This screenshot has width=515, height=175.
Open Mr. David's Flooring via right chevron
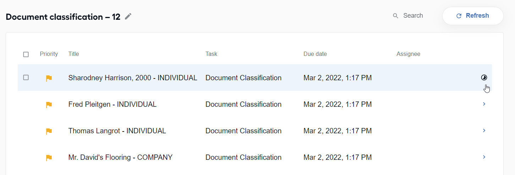(484, 157)
